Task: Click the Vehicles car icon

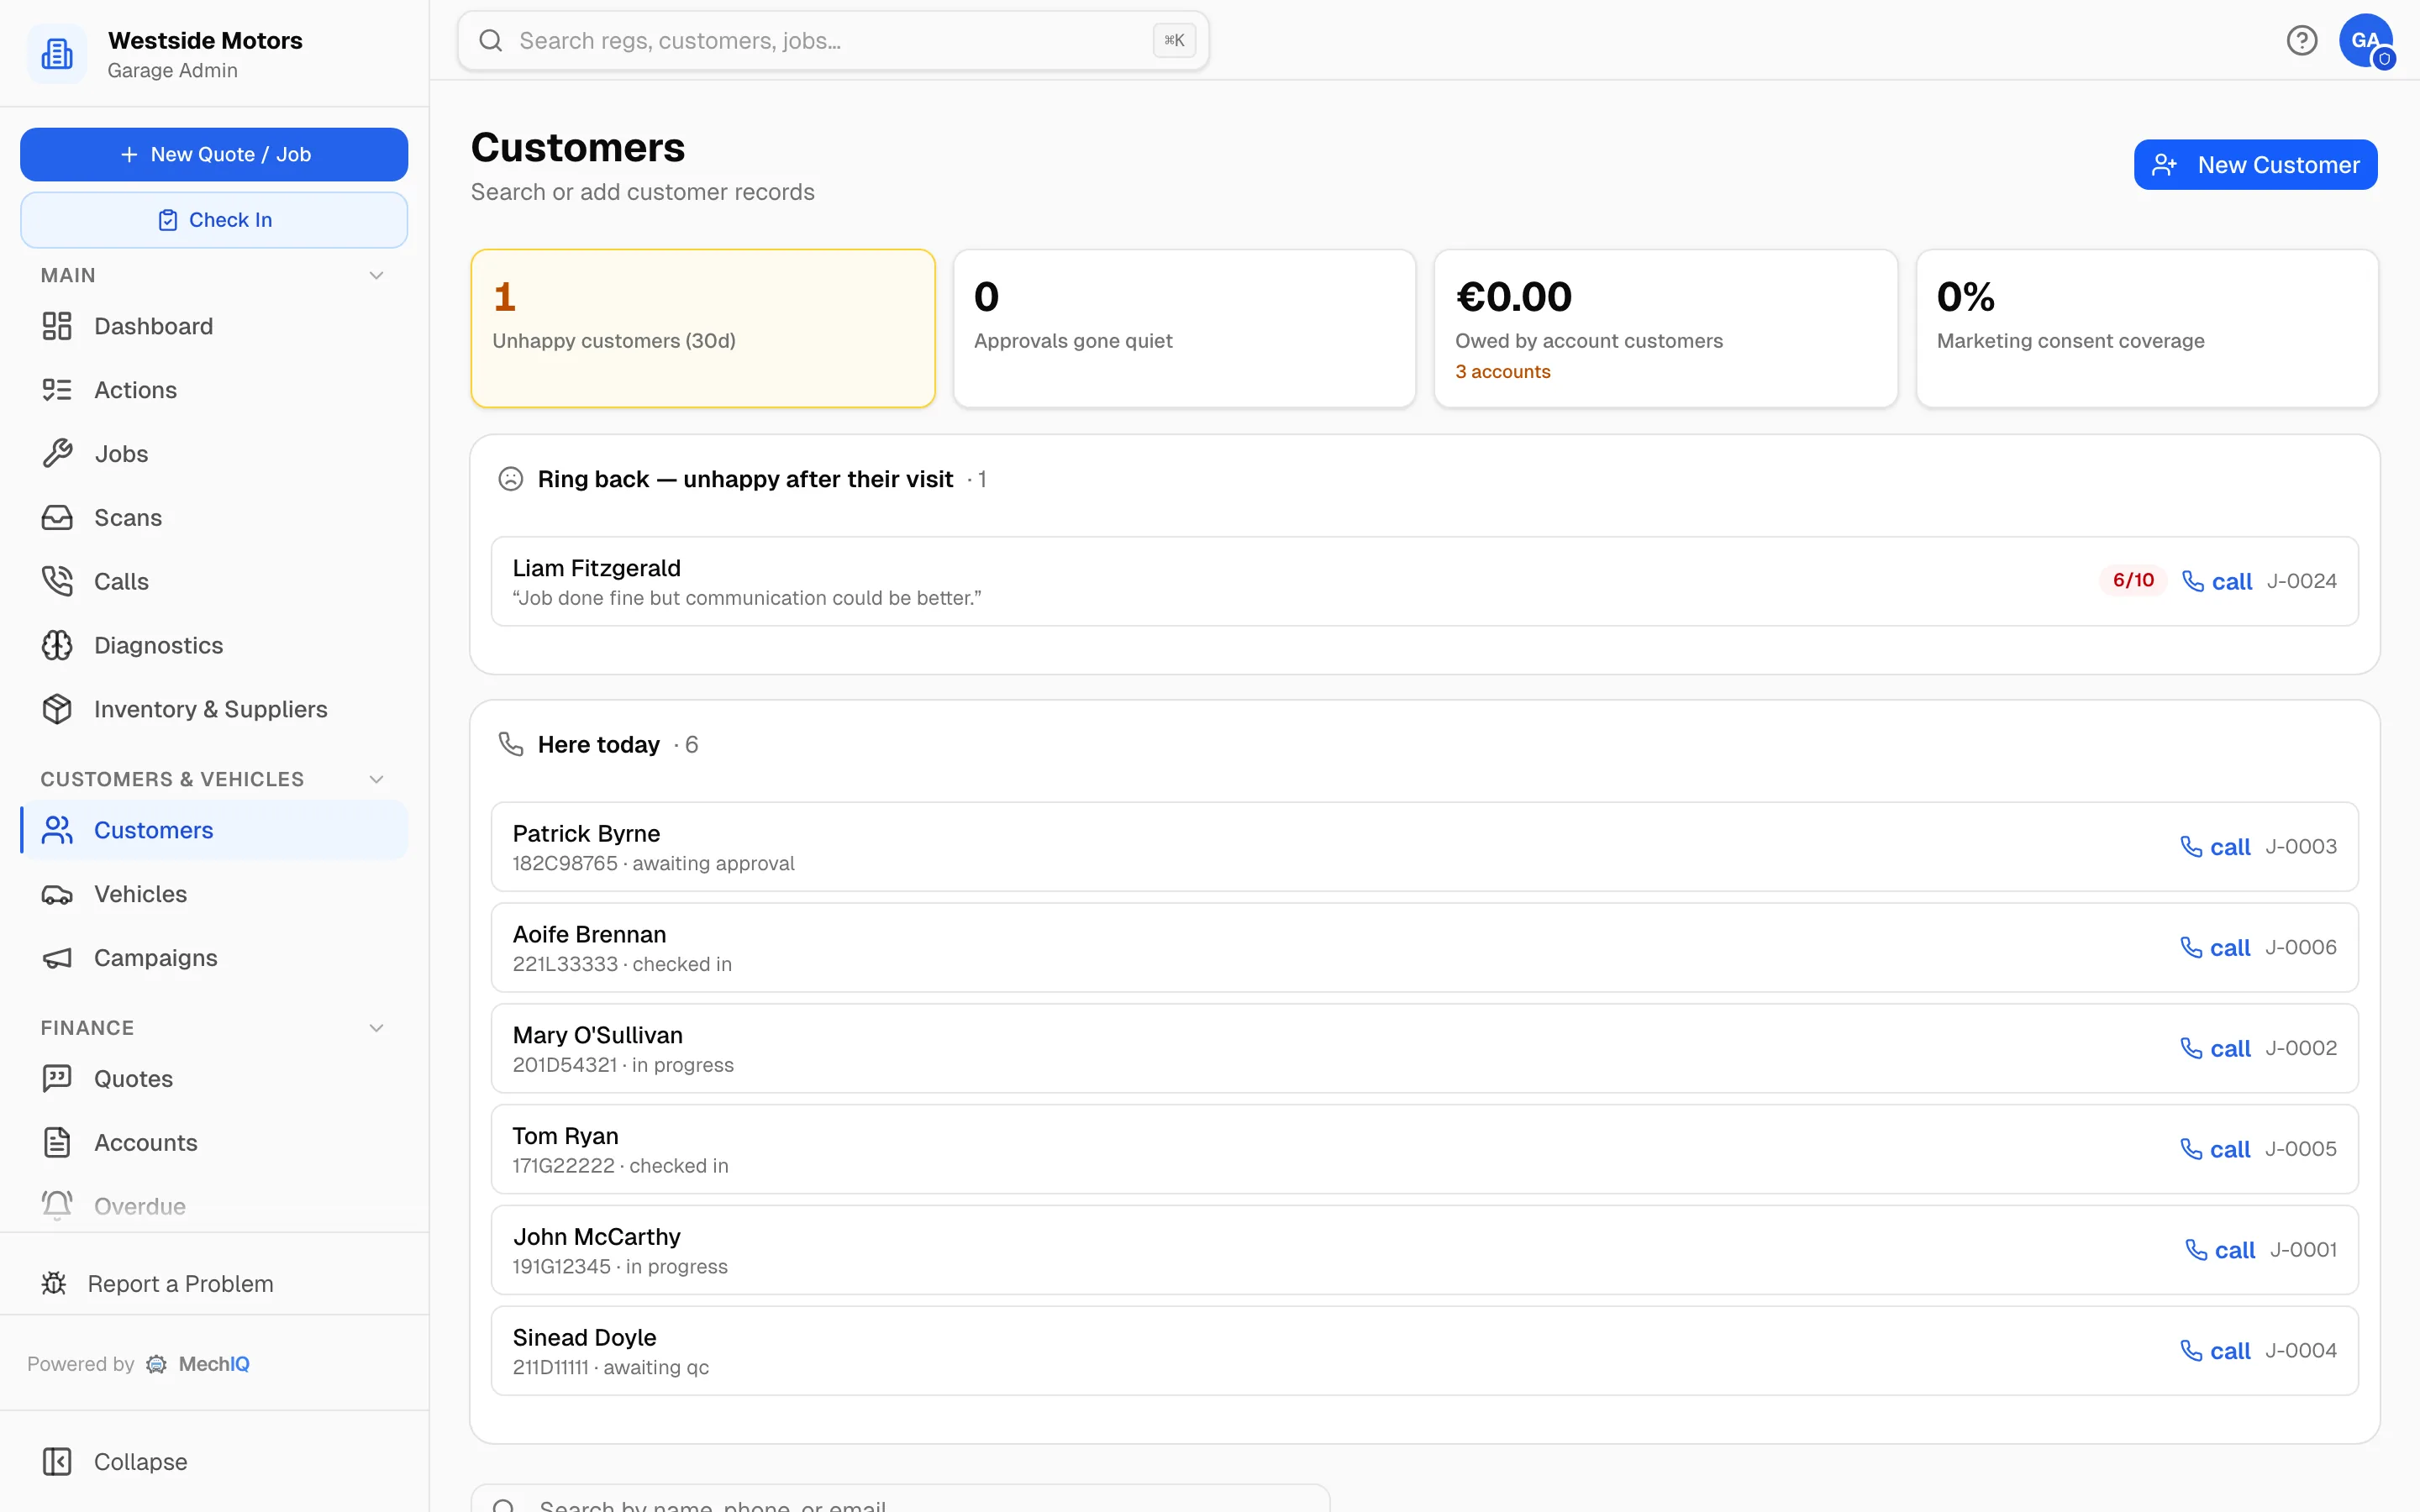Action: (57, 894)
